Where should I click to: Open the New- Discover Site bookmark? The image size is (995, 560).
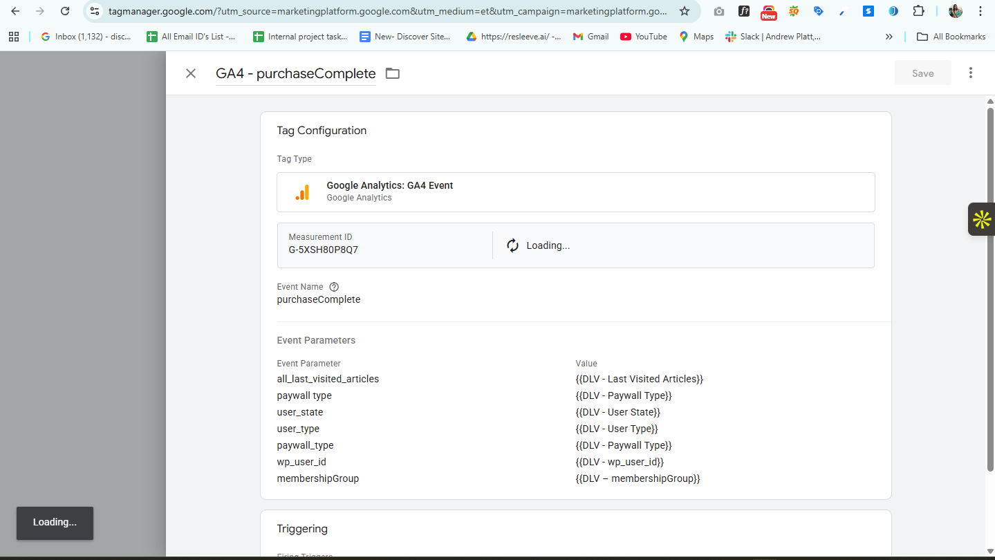[405, 37]
